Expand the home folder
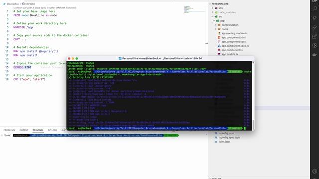 216,29
